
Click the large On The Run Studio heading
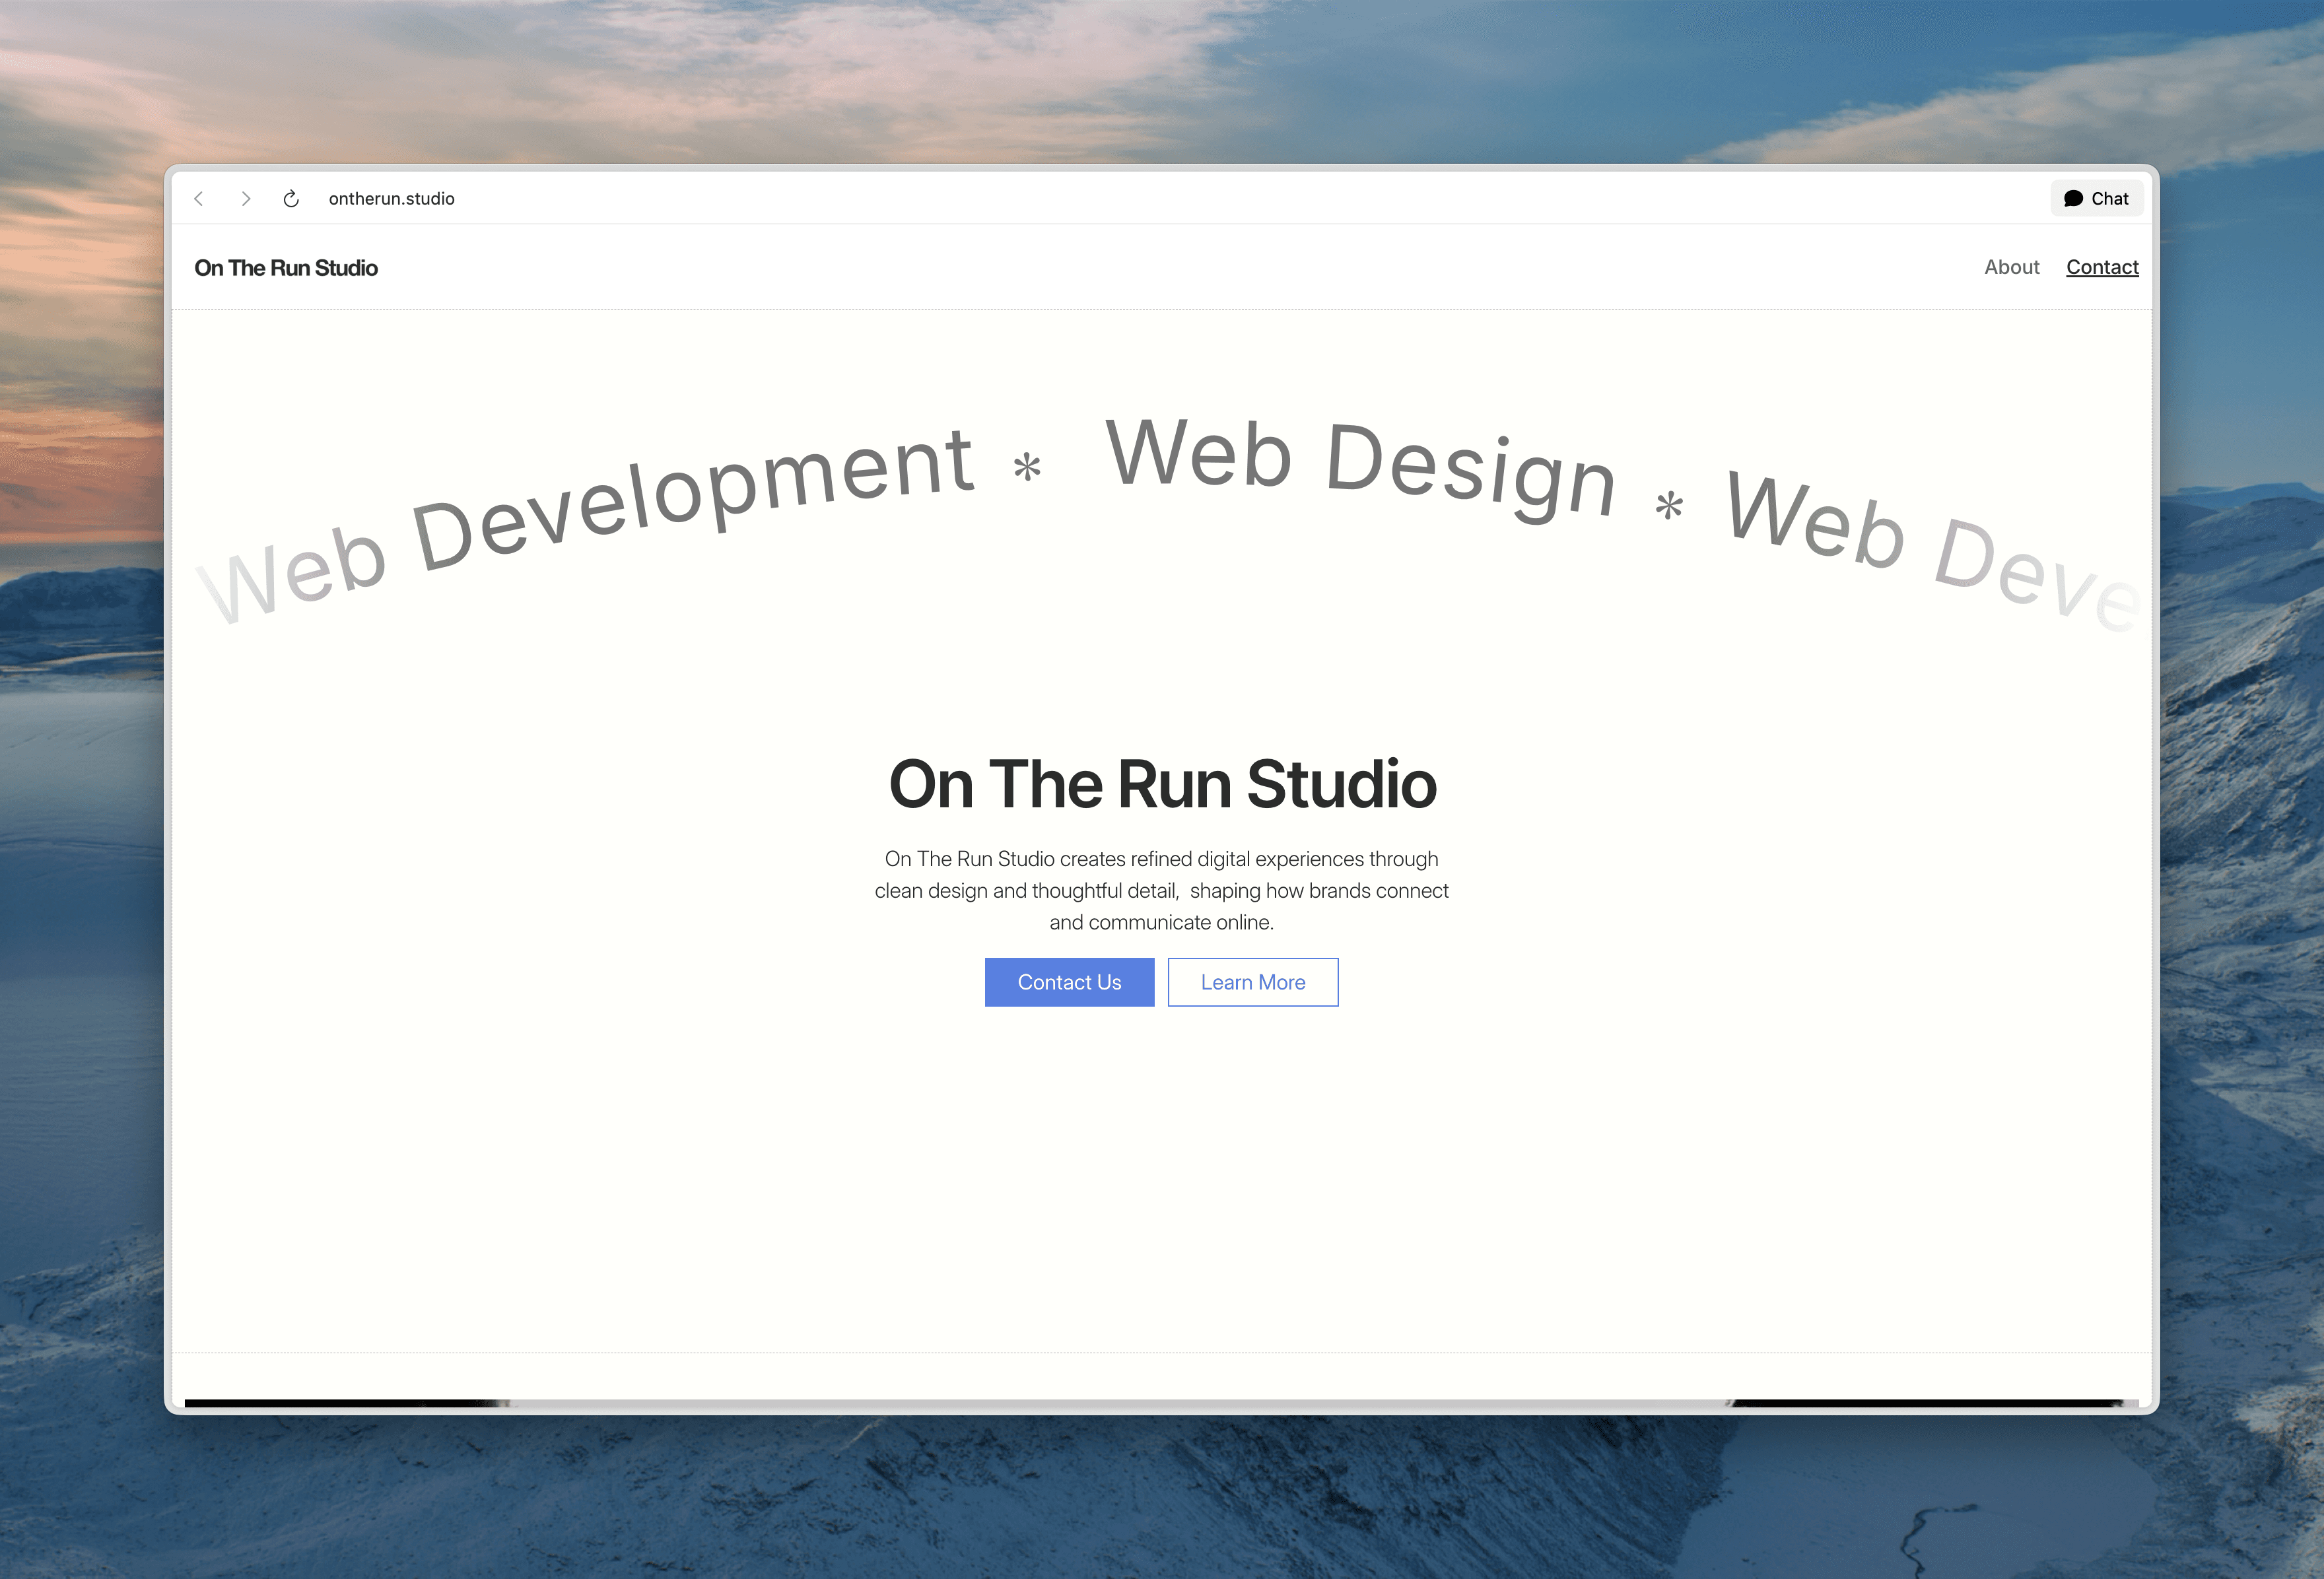(1162, 784)
